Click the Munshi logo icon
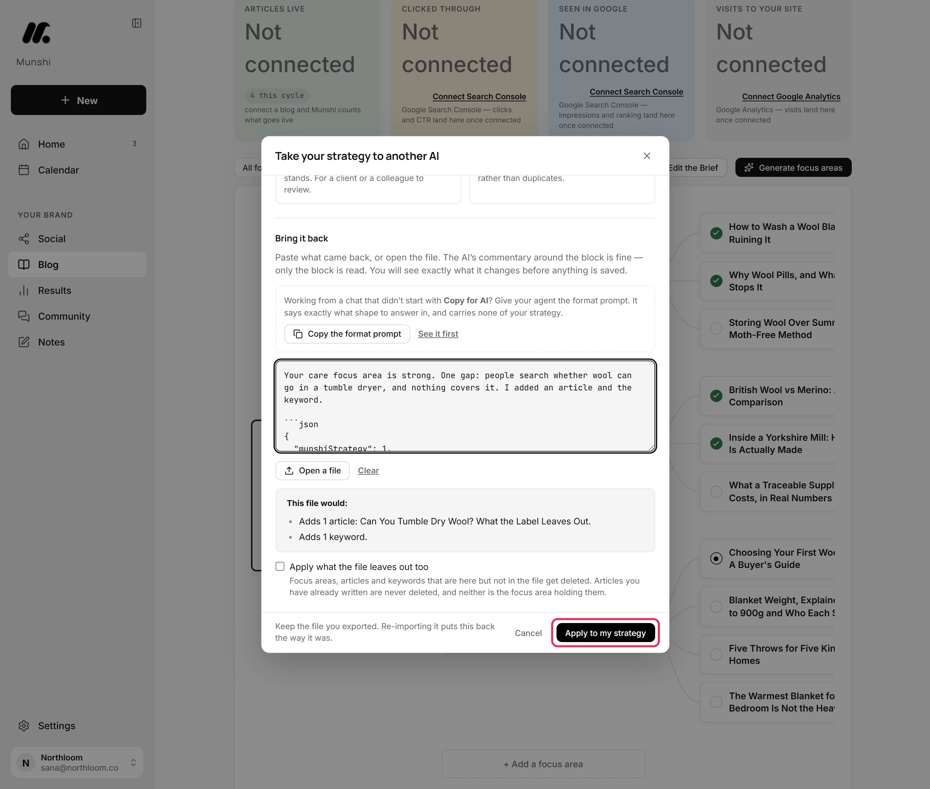The width and height of the screenshot is (930, 789). [x=36, y=33]
